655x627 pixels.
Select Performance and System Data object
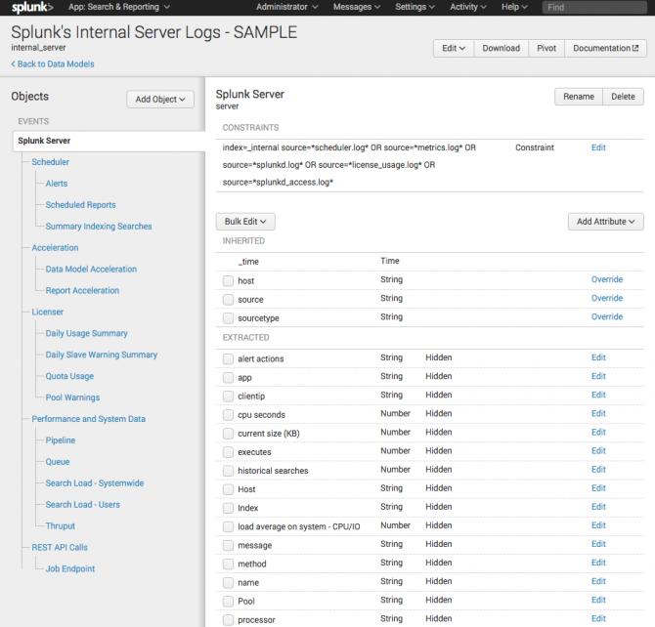pos(89,419)
